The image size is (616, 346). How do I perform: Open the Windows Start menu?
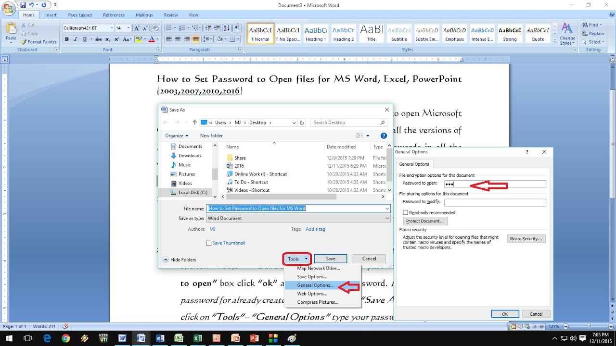pyautogui.click(x=10, y=338)
